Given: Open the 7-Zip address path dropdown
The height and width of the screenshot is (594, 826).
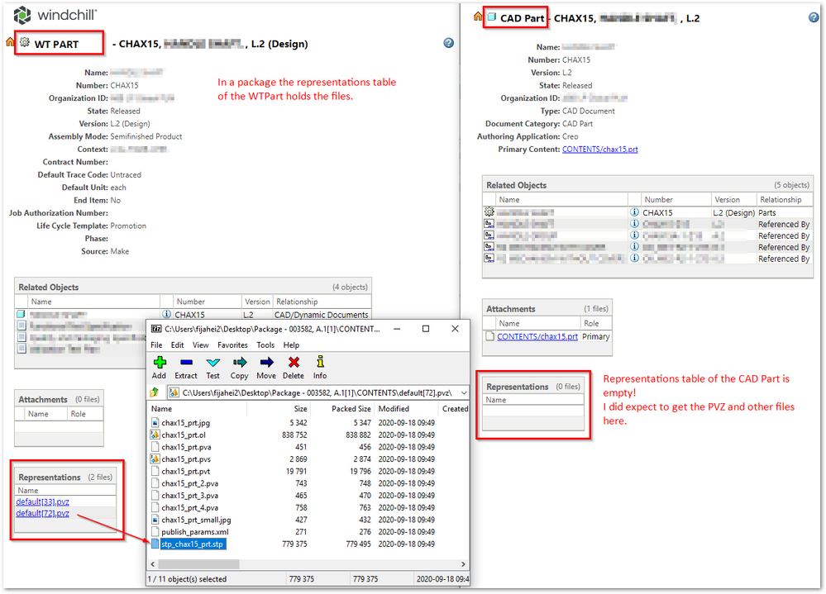Looking at the screenshot, I should click(464, 392).
